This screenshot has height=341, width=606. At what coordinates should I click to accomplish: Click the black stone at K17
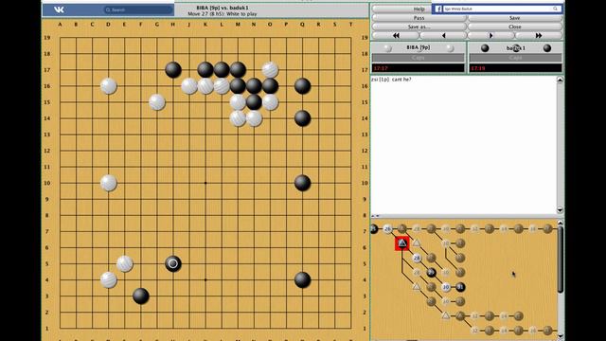205,70
